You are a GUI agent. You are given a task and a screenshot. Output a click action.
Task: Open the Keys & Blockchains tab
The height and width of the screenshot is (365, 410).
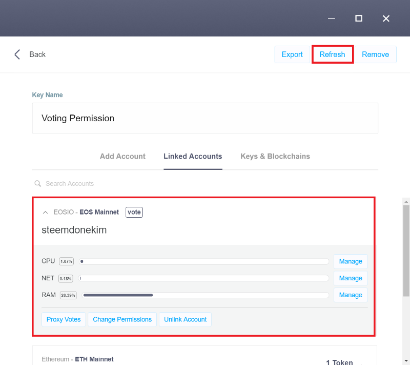[x=275, y=156]
